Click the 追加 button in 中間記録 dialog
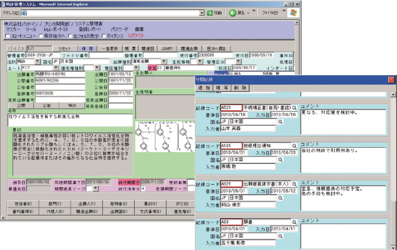This screenshot has width=397, height=250. pyautogui.click(x=204, y=88)
